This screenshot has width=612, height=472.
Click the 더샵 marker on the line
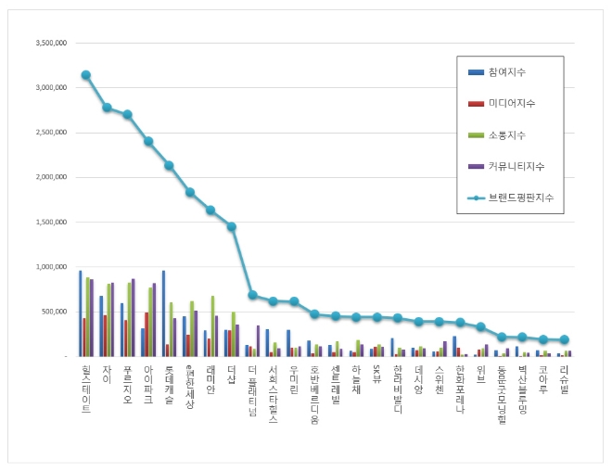click(231, 226)
